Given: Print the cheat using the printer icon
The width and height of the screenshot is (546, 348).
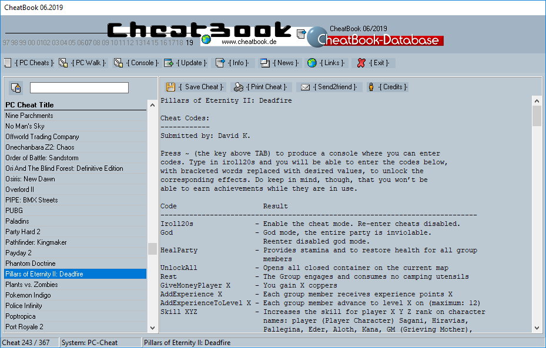Looking at the screenshot, I should coord(237,87).
